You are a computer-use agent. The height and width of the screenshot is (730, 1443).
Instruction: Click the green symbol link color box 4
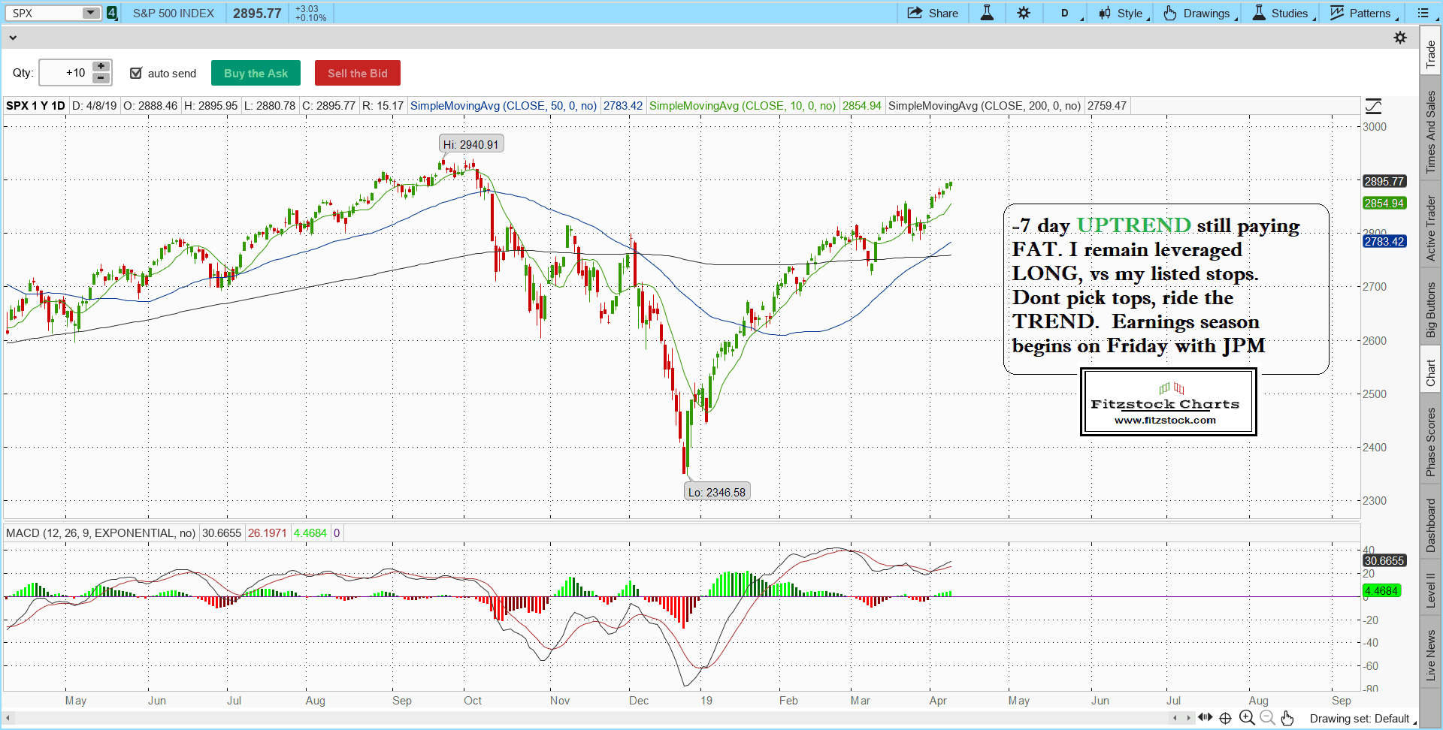(x=112, y=13)
